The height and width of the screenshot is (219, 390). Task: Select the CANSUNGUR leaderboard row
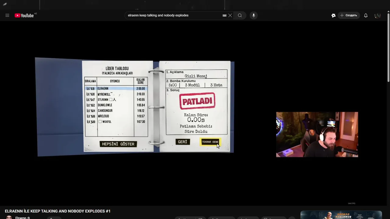click(116, 111)
